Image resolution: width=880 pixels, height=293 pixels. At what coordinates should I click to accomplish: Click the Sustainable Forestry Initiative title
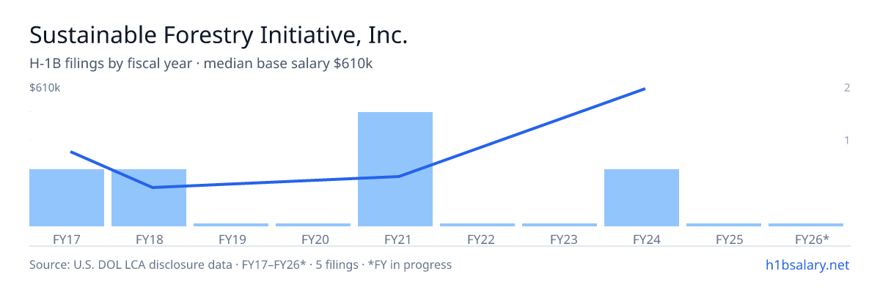pos(219,36)
